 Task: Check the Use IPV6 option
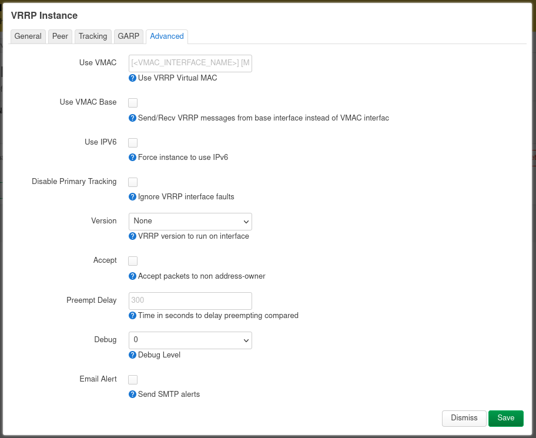click(x=133, y=142)
